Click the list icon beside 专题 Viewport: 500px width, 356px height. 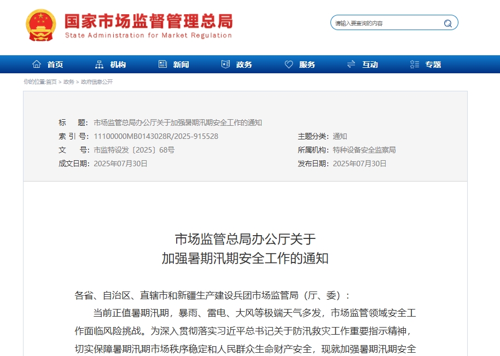415,65
